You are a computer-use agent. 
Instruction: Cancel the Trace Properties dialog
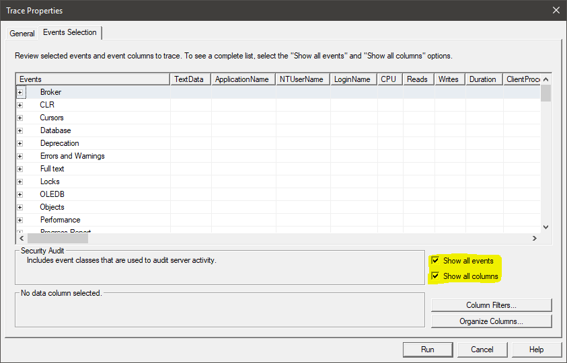coord(482,350)
